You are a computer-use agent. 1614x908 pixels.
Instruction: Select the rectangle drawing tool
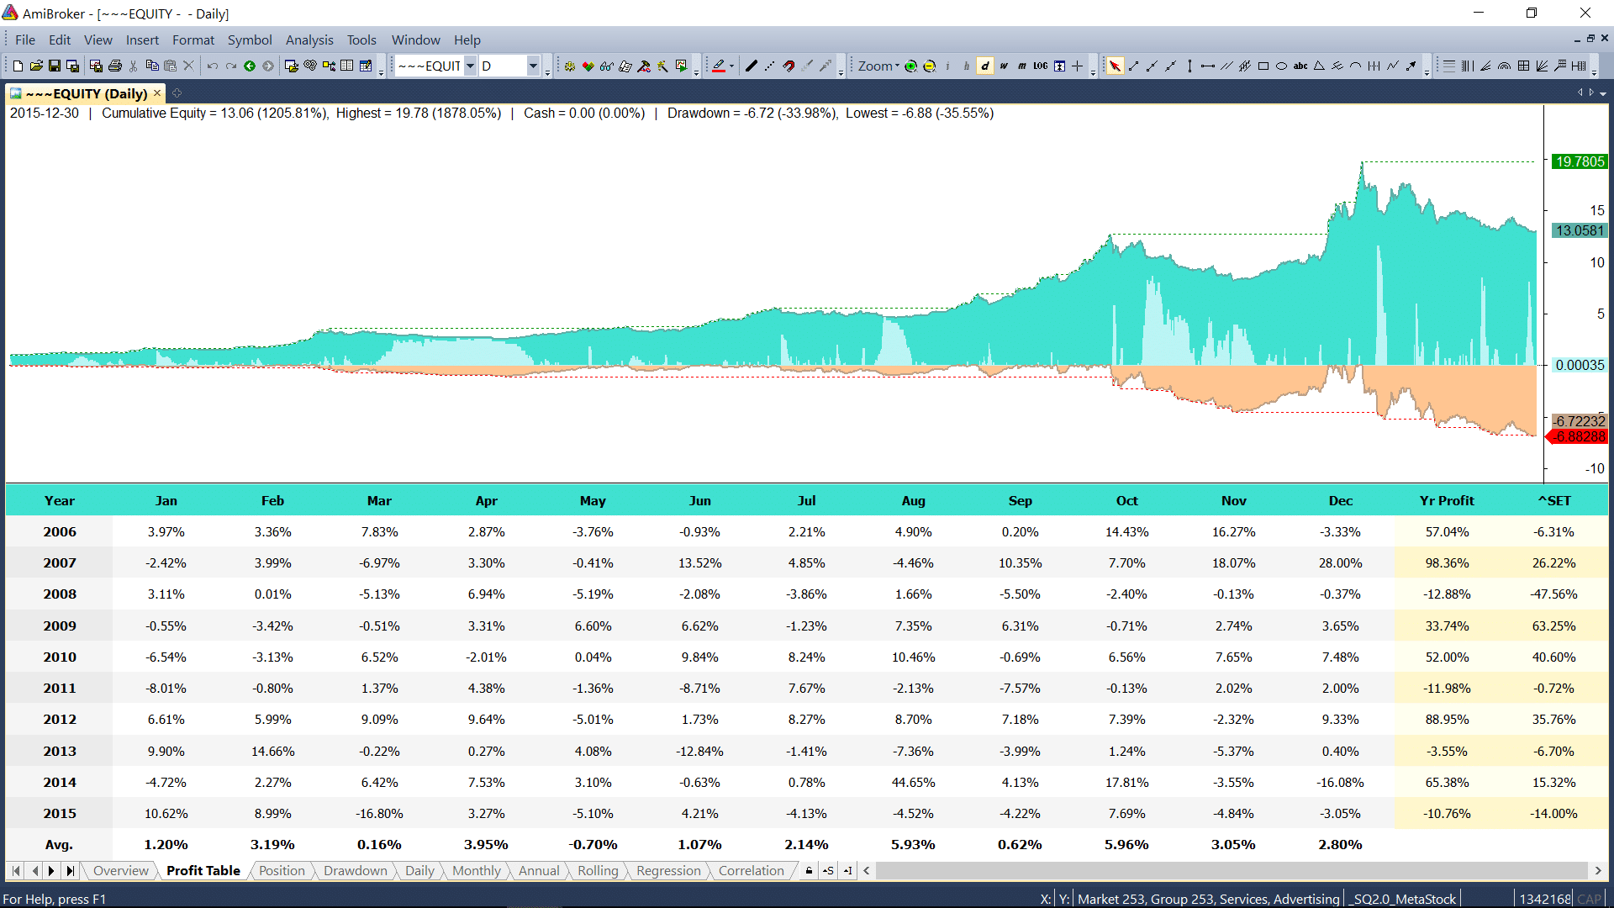1263,66
